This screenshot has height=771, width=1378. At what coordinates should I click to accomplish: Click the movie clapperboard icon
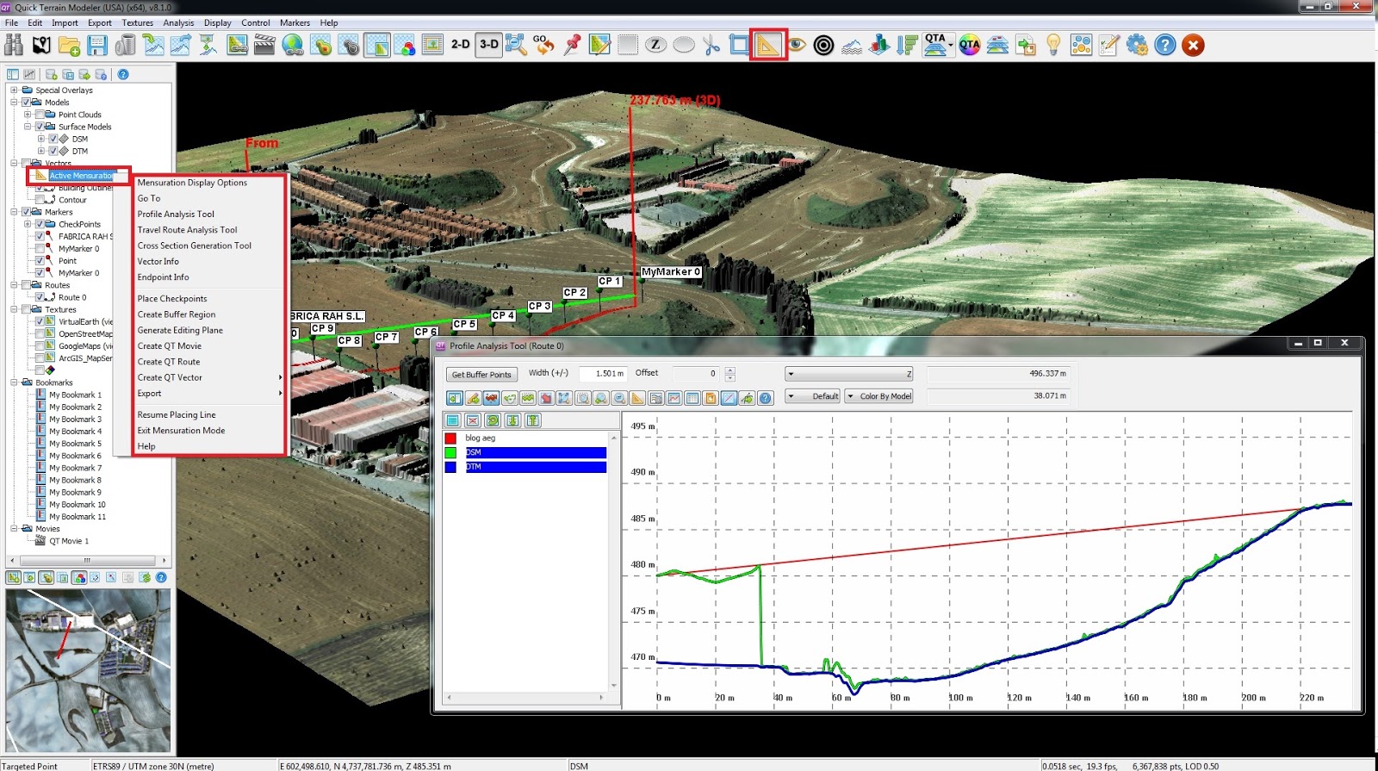[x=264, y=45]
